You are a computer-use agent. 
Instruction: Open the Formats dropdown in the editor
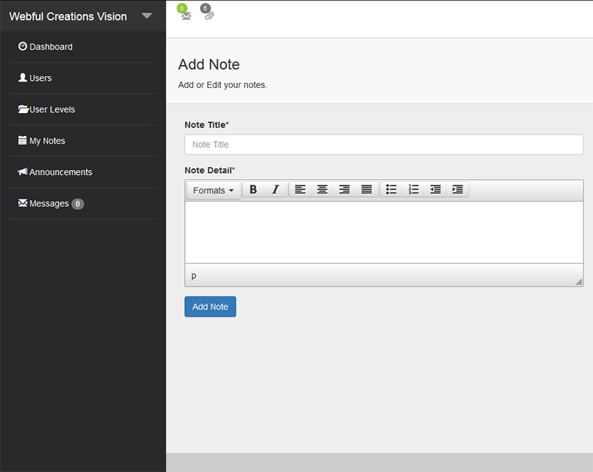[x=212, y=190]
